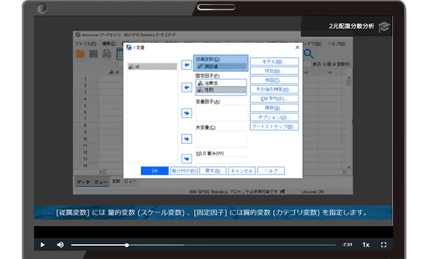Open the ブートストラップ(B) dialog
This screenshot has height=259, width=429.
pyautogui.click(x=274, y=127)
